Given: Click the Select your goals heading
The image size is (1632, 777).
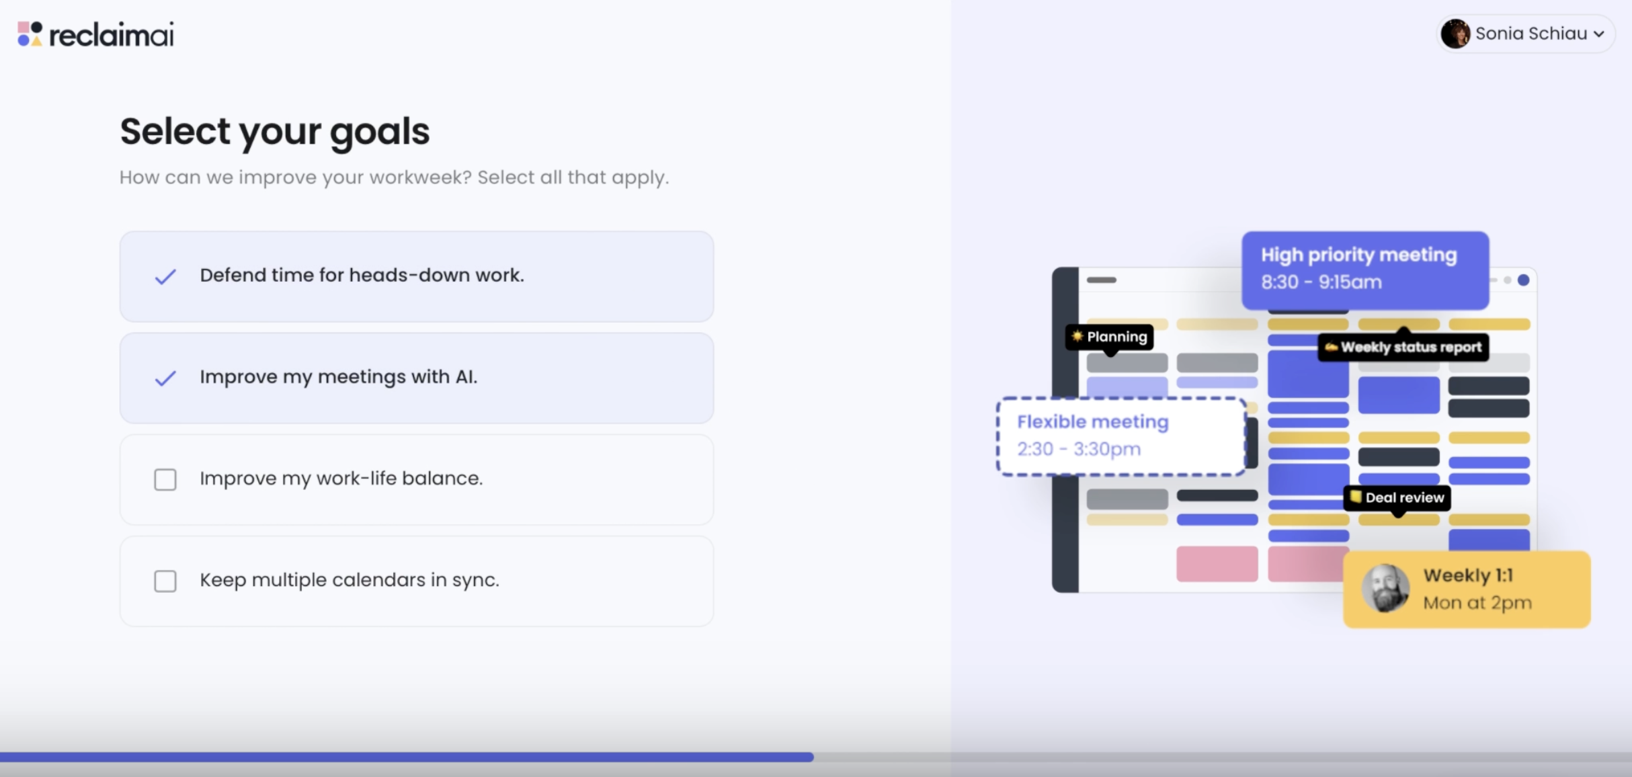Looking at the screenshot, I should pos(274,131).
